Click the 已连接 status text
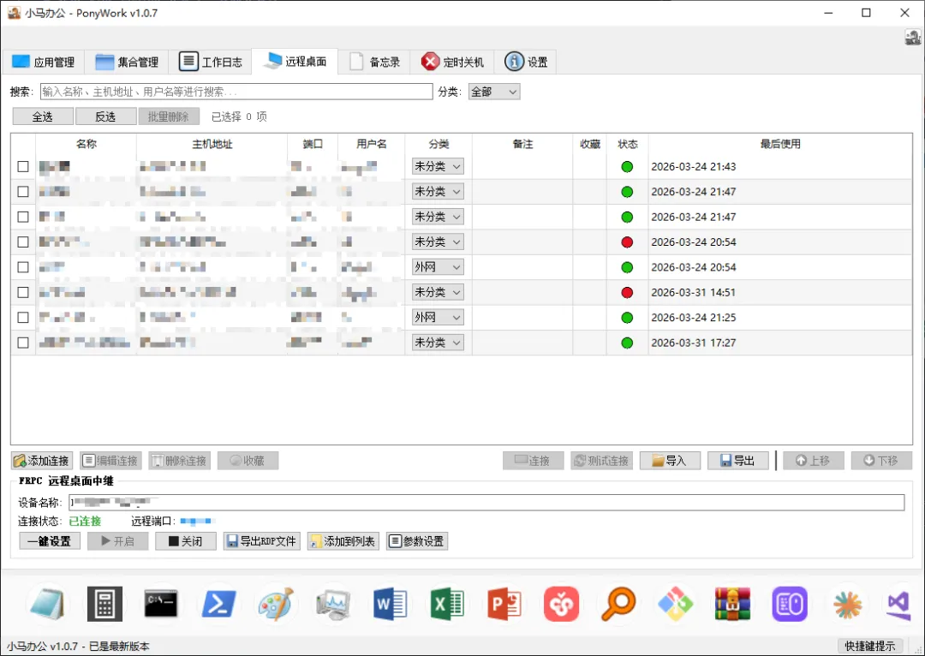 85,521
